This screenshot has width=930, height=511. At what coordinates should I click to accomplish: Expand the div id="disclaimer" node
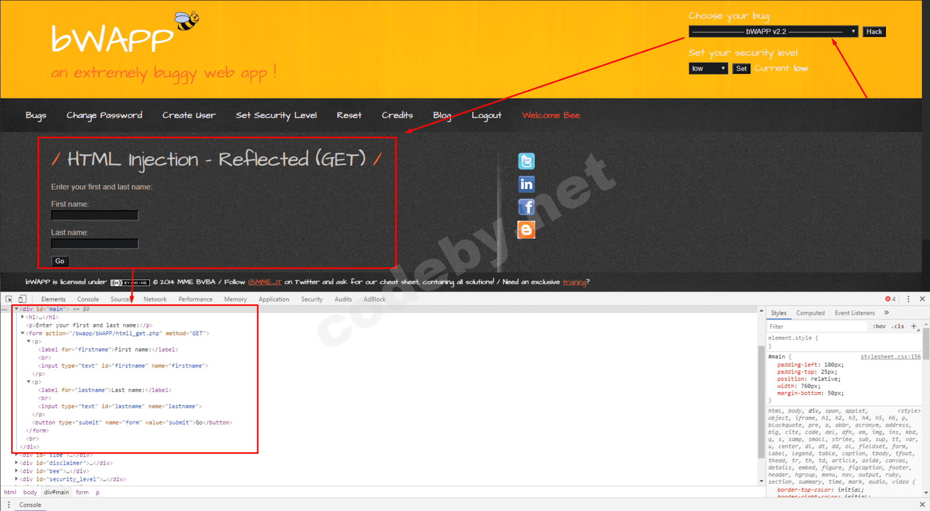coord(17,463)
